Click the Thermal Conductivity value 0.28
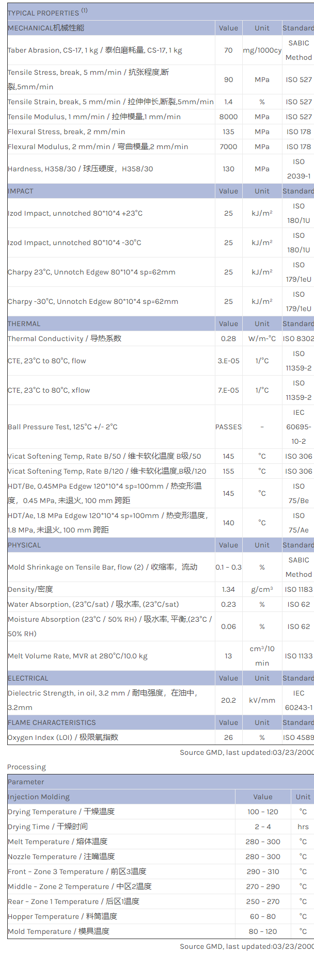314x953 pixels. (x=228, y=339)
